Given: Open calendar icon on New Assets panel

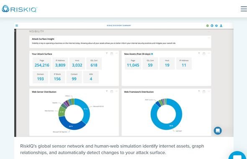Looking at the screenshot, I should (204, 53).
